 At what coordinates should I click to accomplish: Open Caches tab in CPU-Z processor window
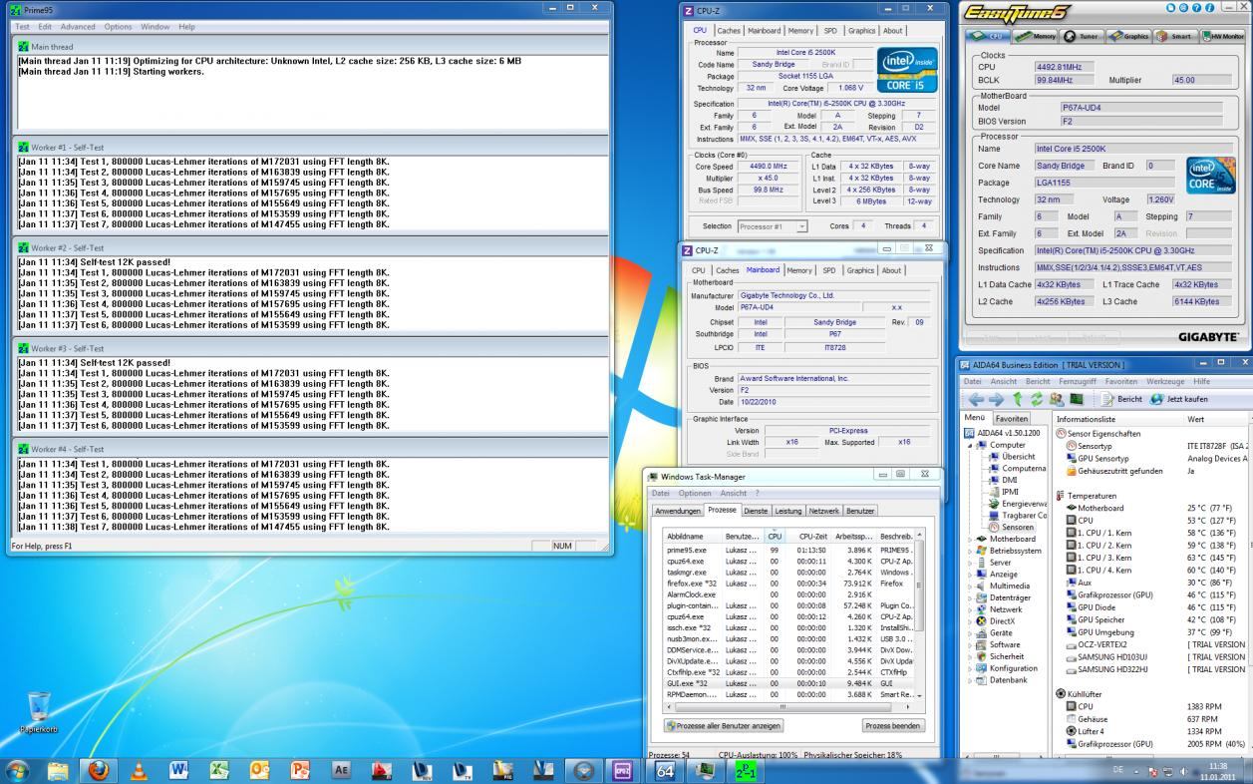(x=728, y=31)
